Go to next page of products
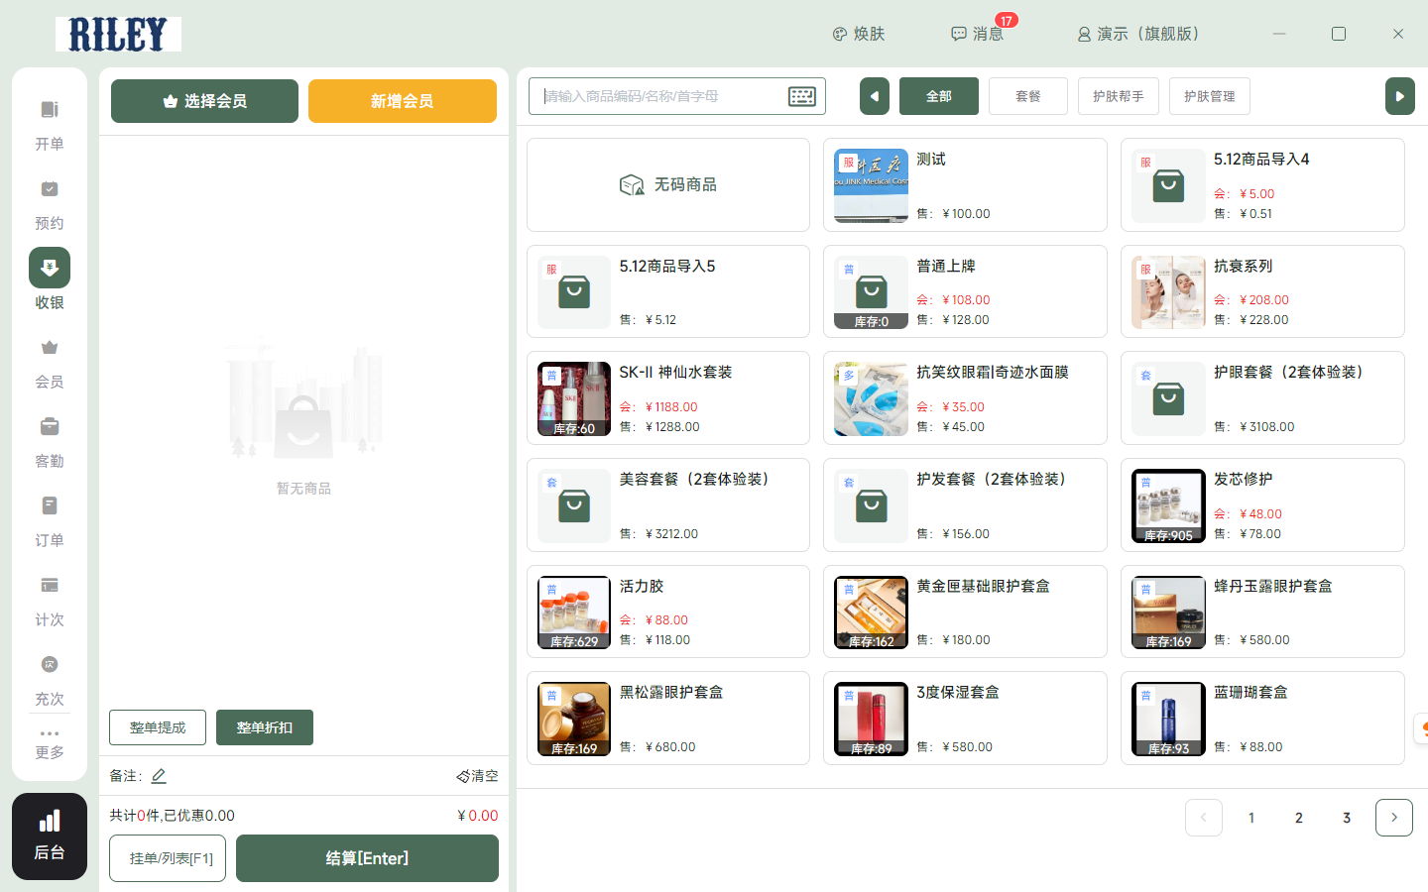Image resolution: width=1428 pixels, height=892 pixels. coord(1393,818)
